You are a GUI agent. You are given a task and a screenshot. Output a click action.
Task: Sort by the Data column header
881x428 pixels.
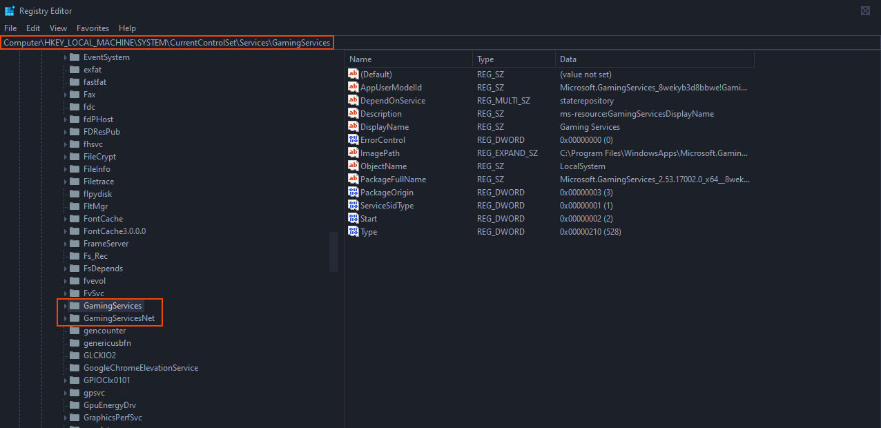coord(655,59)
